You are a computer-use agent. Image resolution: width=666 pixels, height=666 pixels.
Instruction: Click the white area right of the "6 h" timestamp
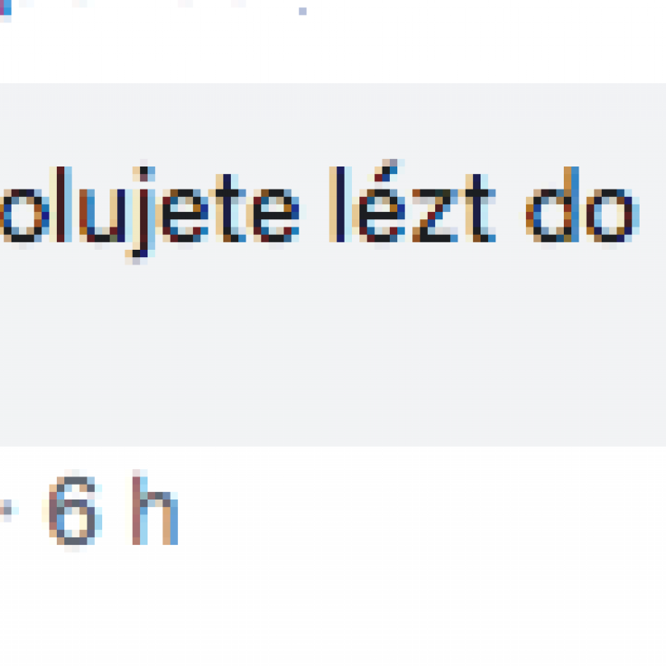pos(420,509)
